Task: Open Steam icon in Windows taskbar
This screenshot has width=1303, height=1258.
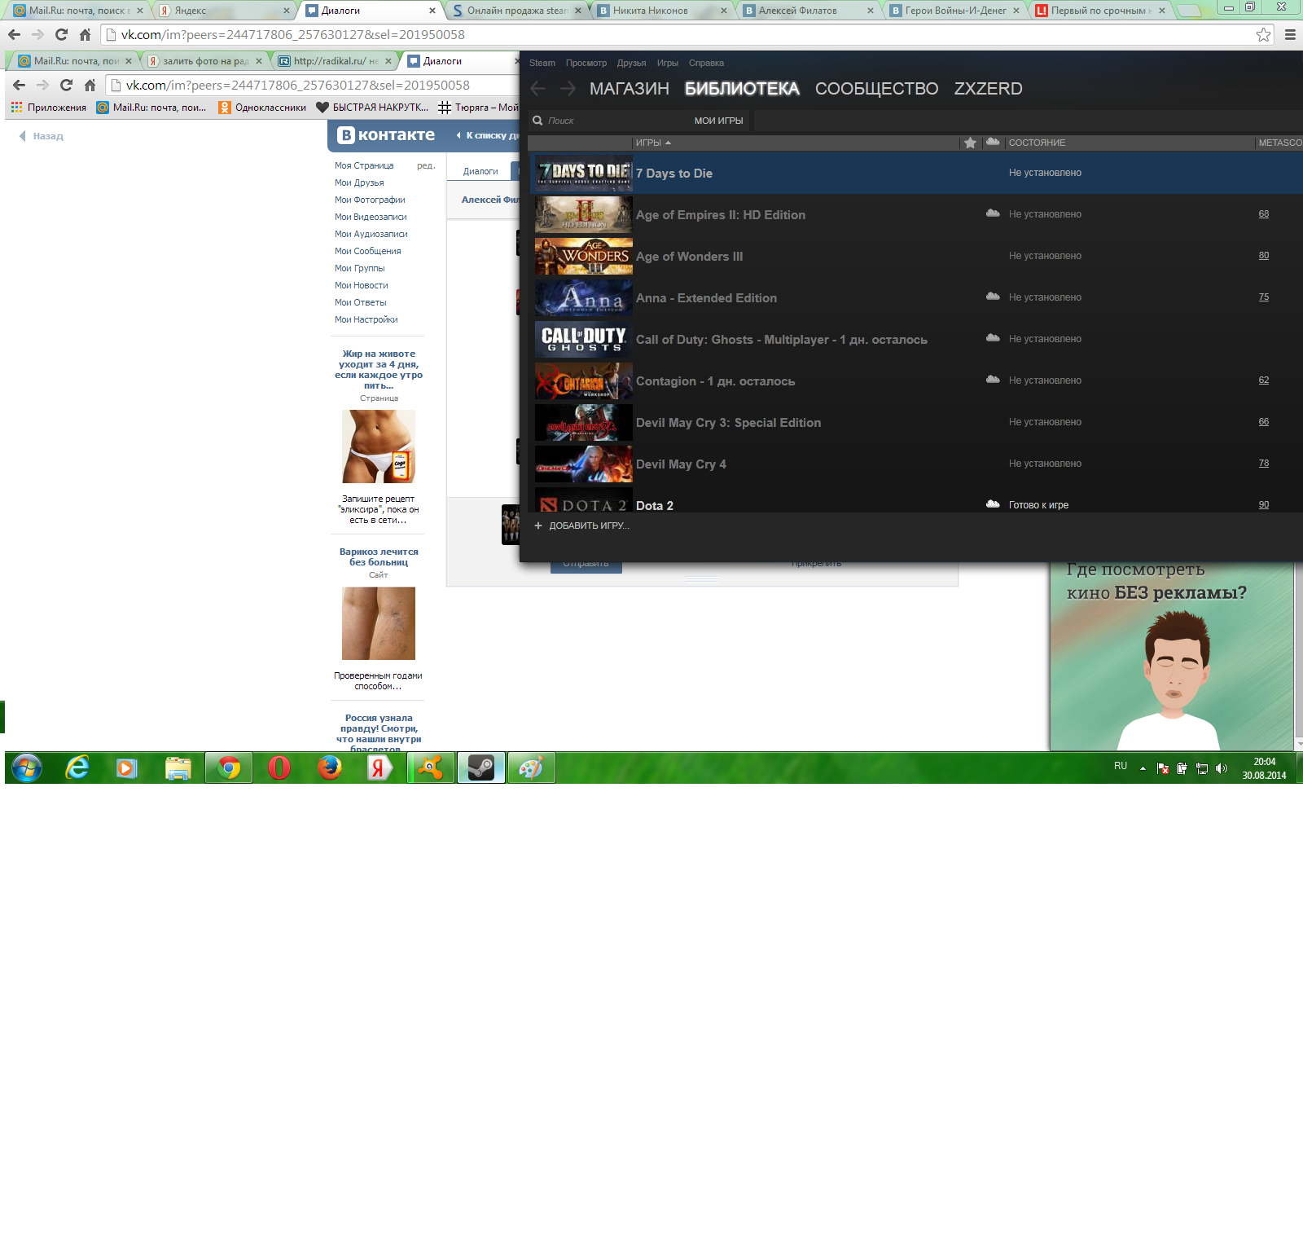Action: coord(481,768)
